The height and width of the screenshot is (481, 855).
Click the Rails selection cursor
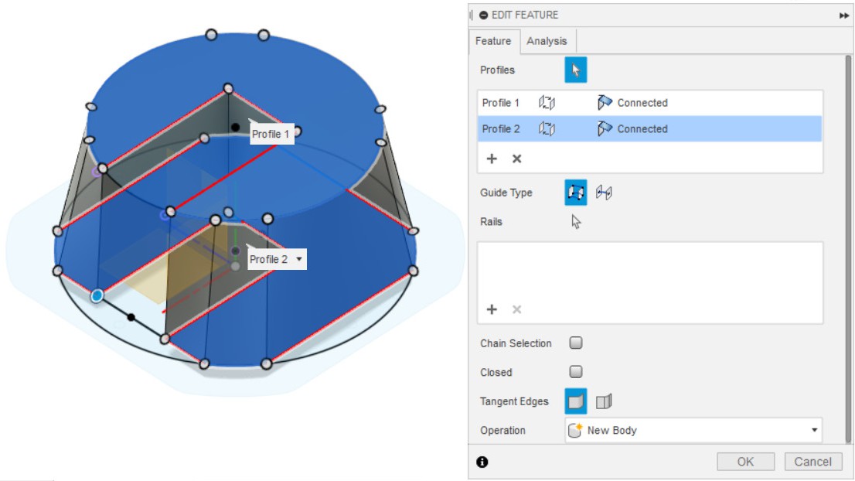pyautogui.click(x=576, y=222)
